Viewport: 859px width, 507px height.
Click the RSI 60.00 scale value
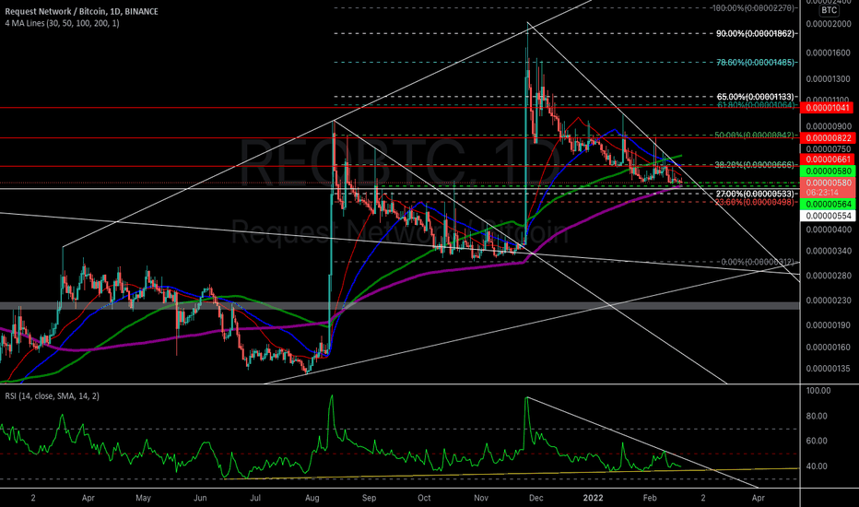pos(817,441)
